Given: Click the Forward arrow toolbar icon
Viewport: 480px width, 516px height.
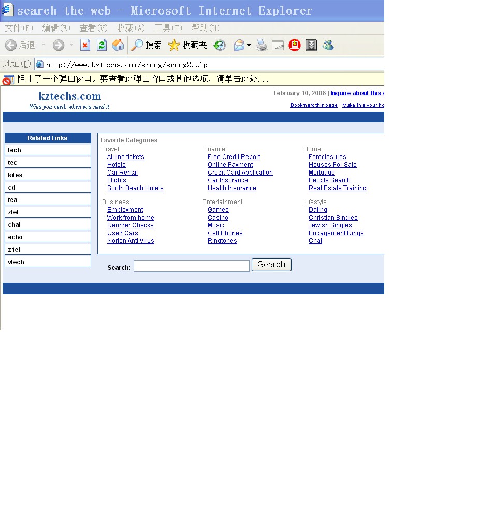Looking at the screenshot, I should [59, 45].
